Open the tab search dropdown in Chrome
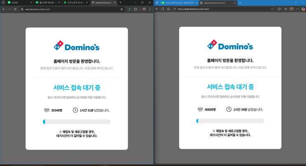306x166 pixels. tap(3, 2)
